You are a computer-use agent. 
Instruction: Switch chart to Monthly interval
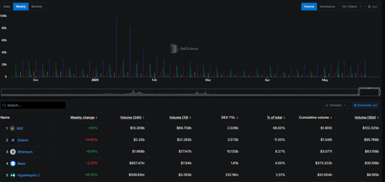tap(37, 7)
